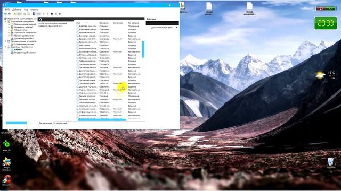Select Управление компьютером root tree item
The height and width of the screenshot is (191, 341).
pos(22,19)
